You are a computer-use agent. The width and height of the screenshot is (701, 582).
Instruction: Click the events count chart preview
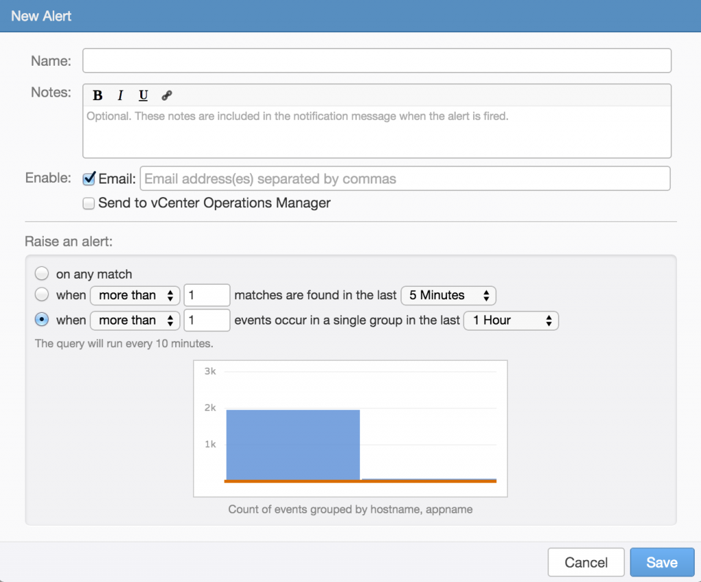[x=350, y=427]
